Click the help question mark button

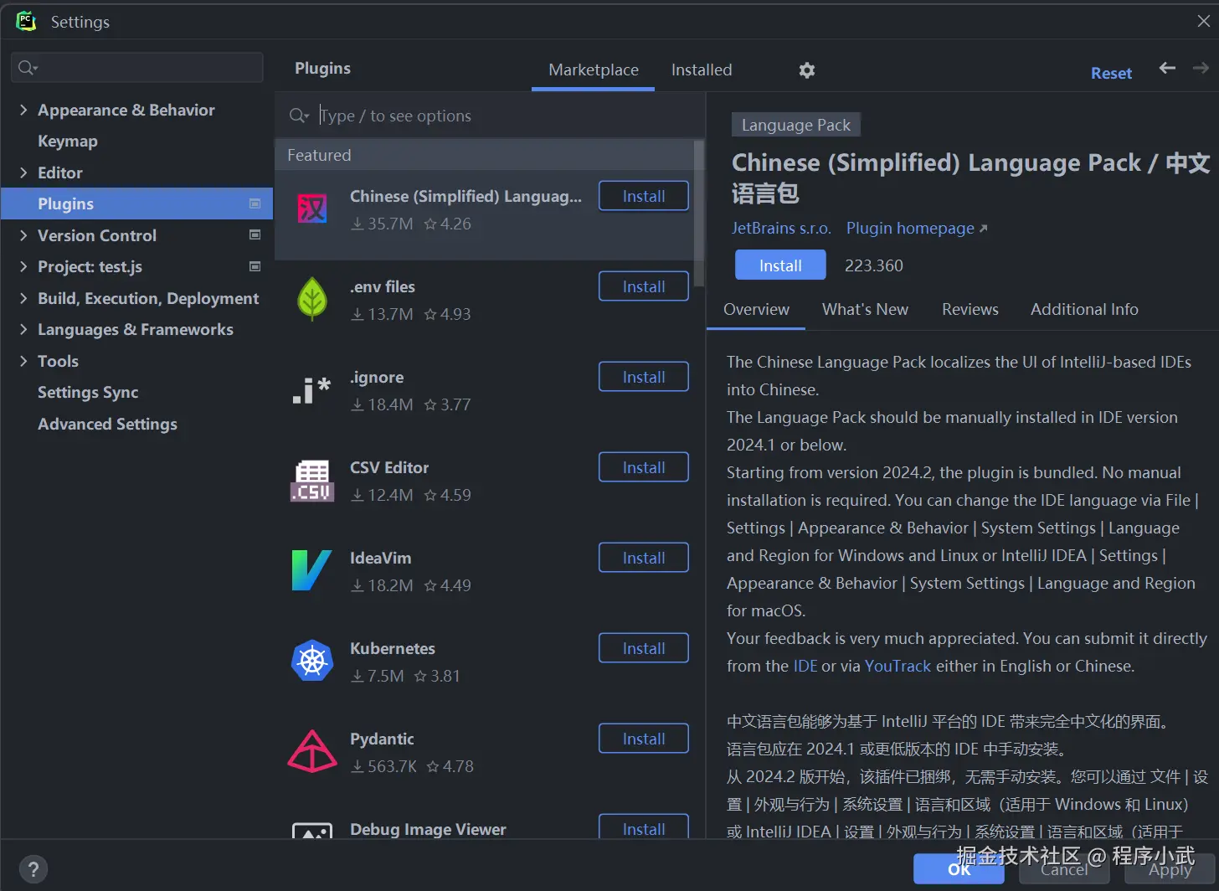pos(33,869)
